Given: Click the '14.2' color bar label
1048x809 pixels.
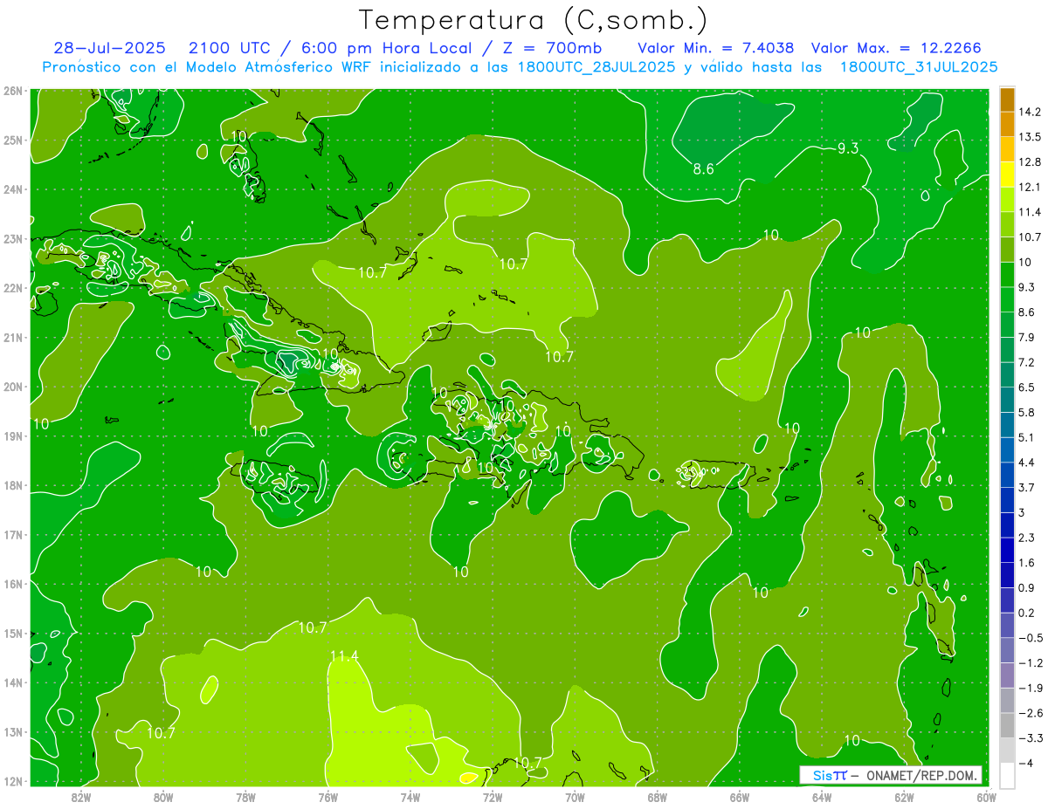Looking at the screenshot, I should pos(1029,112).
